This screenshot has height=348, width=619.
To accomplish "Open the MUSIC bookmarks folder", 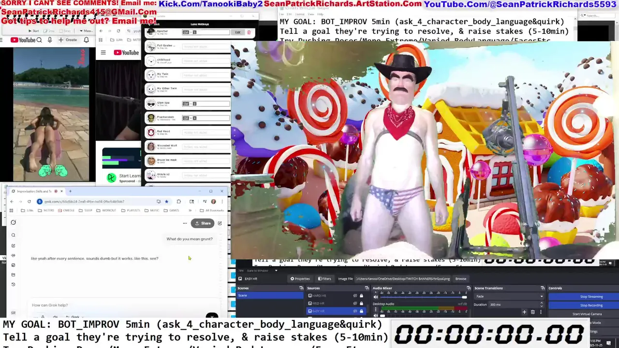I will [x=152, y=210].
